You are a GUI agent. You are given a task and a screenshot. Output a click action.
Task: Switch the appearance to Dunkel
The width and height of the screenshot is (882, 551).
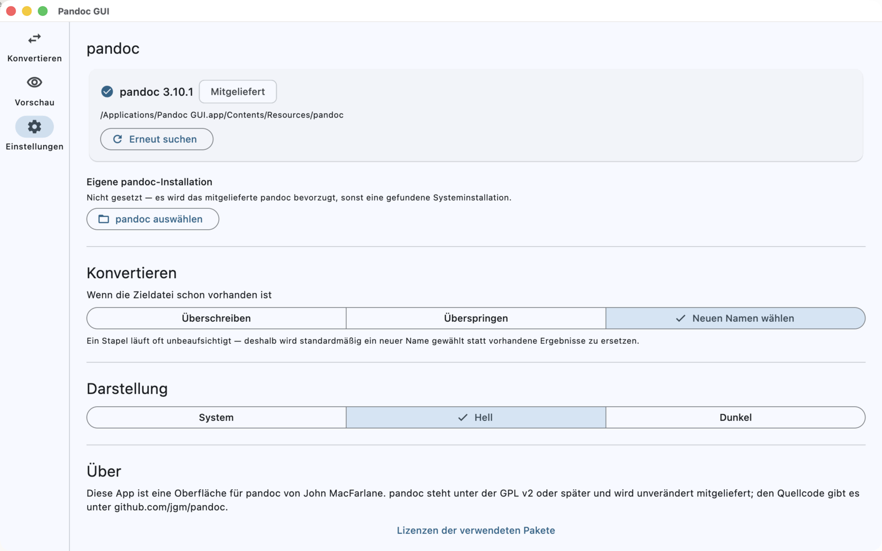pyautogui.click(x=735, y=418)
